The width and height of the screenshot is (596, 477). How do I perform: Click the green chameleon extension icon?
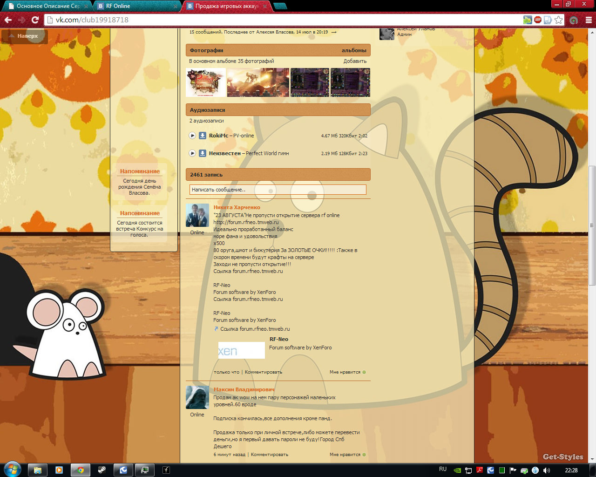[528, 20]
